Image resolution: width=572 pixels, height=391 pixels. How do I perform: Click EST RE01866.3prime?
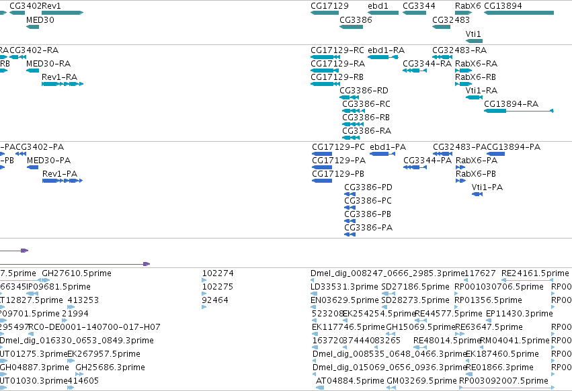[x=500, y=368]
